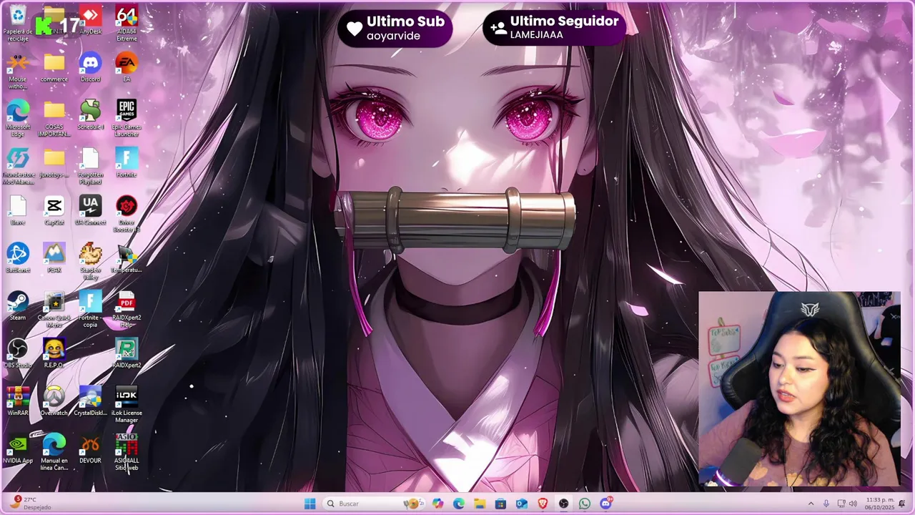The height and width of the screenshot is (515, 915).
Task: Open WinRAR desktop shortcut
Action: tap(18, 401)
